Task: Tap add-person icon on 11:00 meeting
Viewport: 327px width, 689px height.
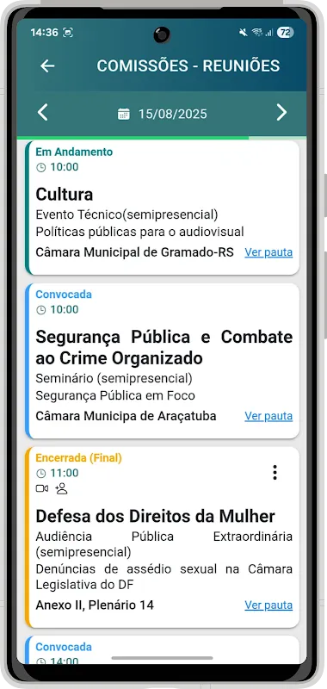Action: coord(61,488)
